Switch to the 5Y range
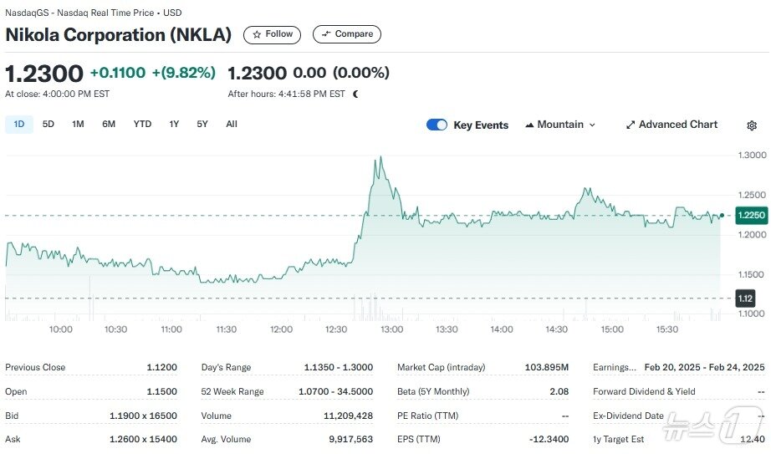The height and width of the screenshot is (454, 771). (202, 125)
